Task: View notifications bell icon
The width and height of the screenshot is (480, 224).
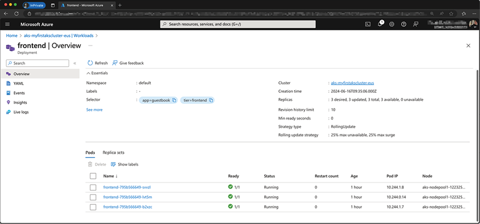Action: [380, 24]
